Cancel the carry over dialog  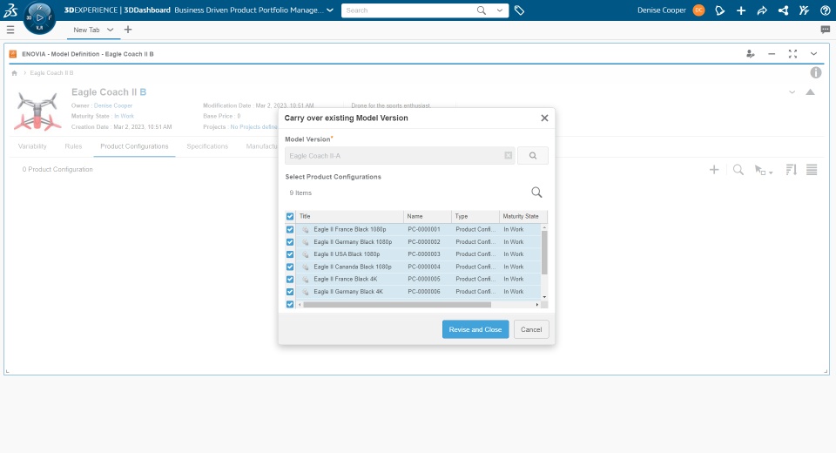[x=531, y=330]
